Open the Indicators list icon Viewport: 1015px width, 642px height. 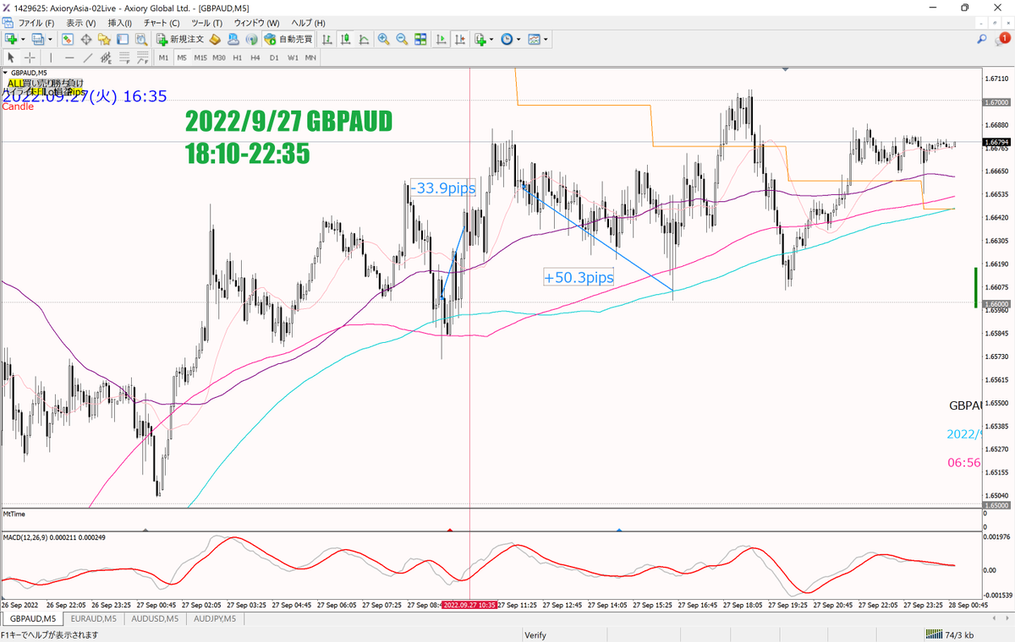[480, 39]
